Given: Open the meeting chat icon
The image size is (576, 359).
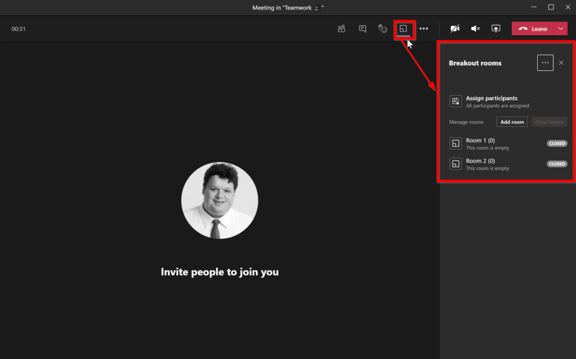Looking at the screenshot, I should (362, 29).
